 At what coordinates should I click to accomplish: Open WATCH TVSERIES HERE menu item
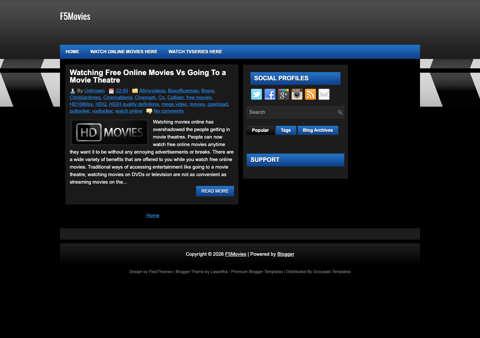tap(195, 52)
